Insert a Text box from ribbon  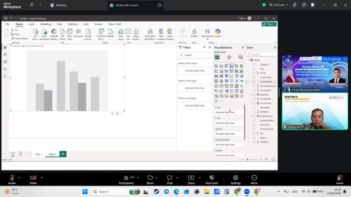[128, 34]
